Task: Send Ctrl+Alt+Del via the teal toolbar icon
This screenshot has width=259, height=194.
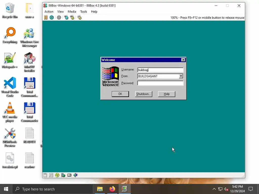Action: [66, 17]
